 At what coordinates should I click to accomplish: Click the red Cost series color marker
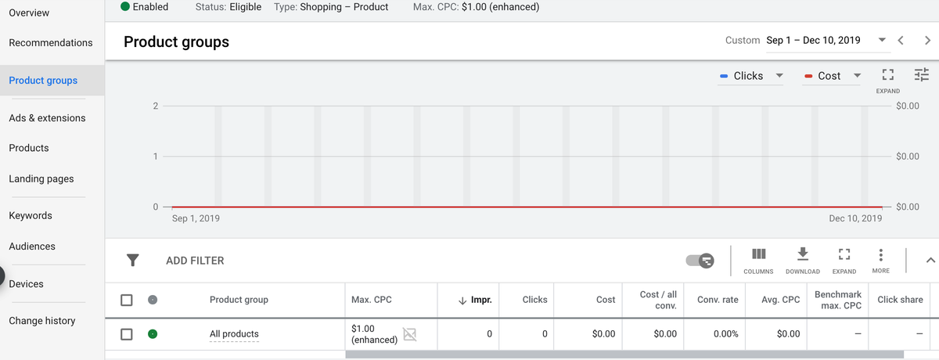pyautogui.click(x=809, y=76)
